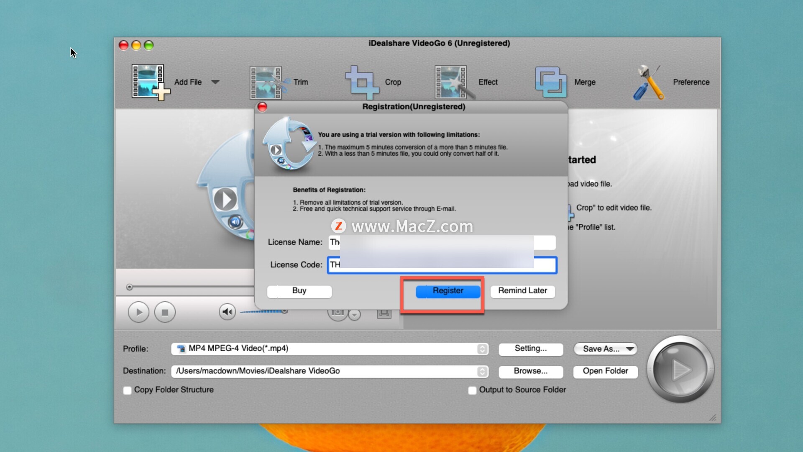Mute audio with speaker icon
This screenshot has width=803, height=452.
pos(227,312)
